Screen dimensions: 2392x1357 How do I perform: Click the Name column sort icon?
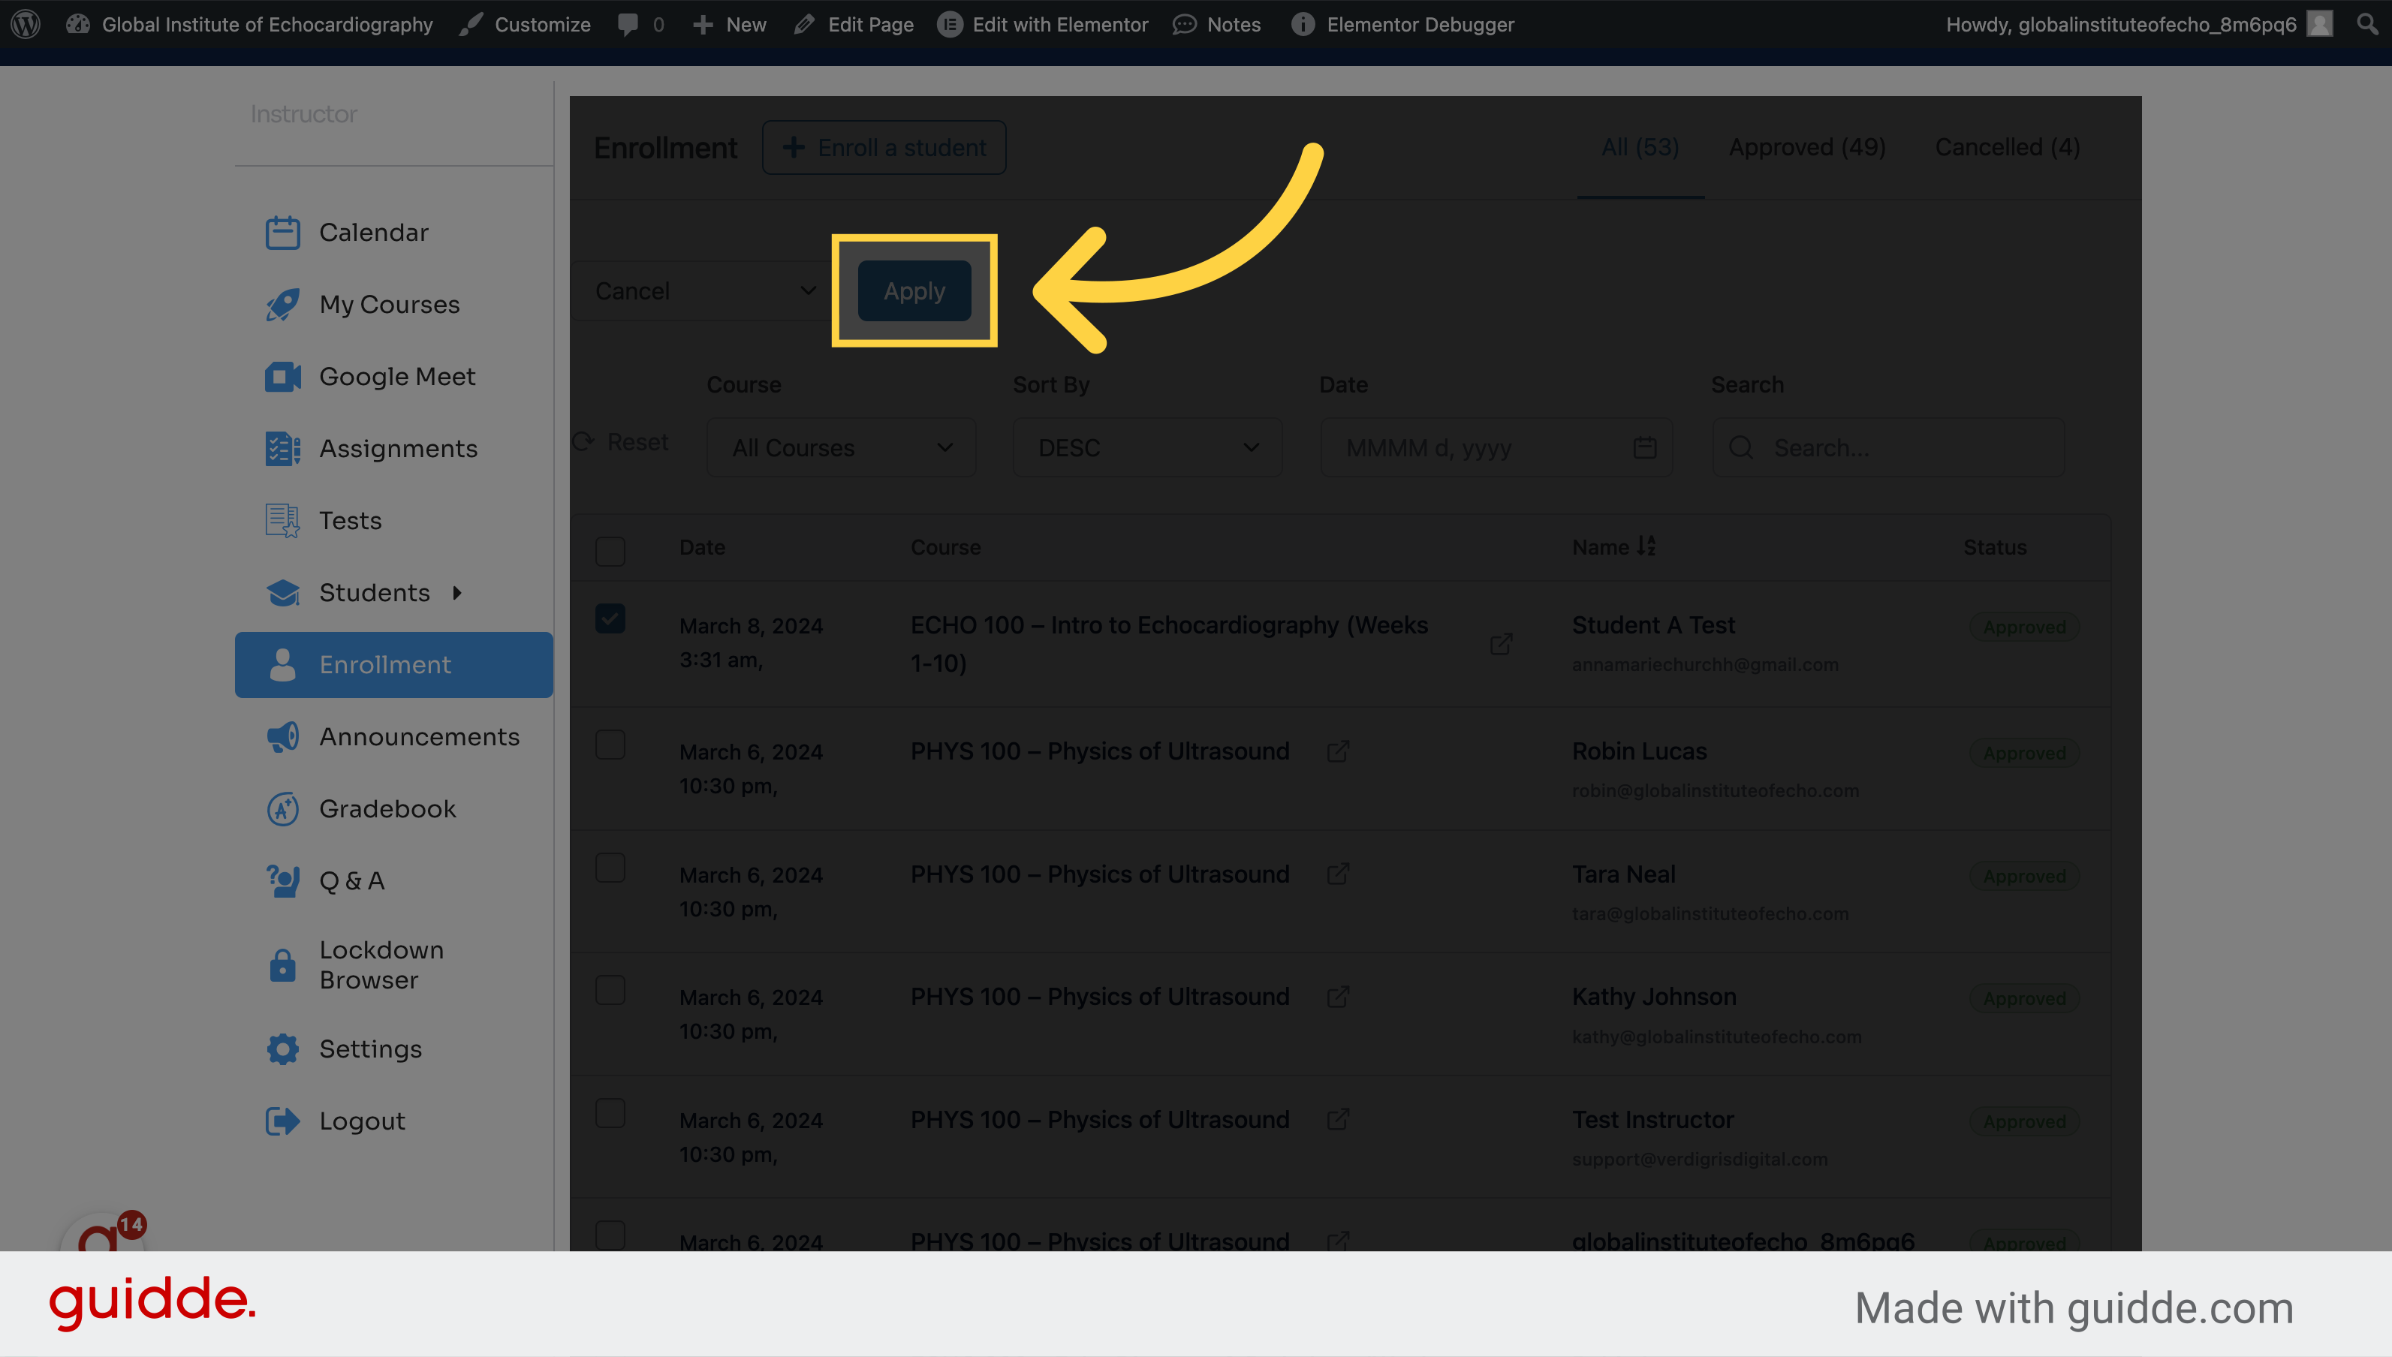1647,546
